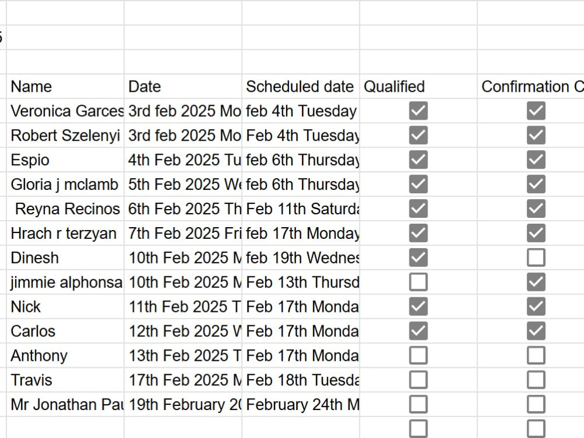Select the Reyna Recinos name cell

point(65,209)
